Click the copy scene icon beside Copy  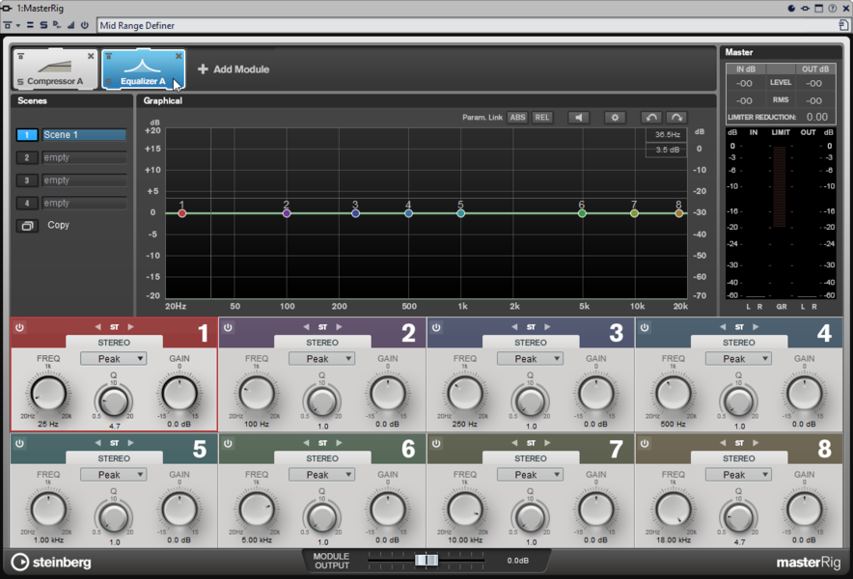click(x=27, y=225)
